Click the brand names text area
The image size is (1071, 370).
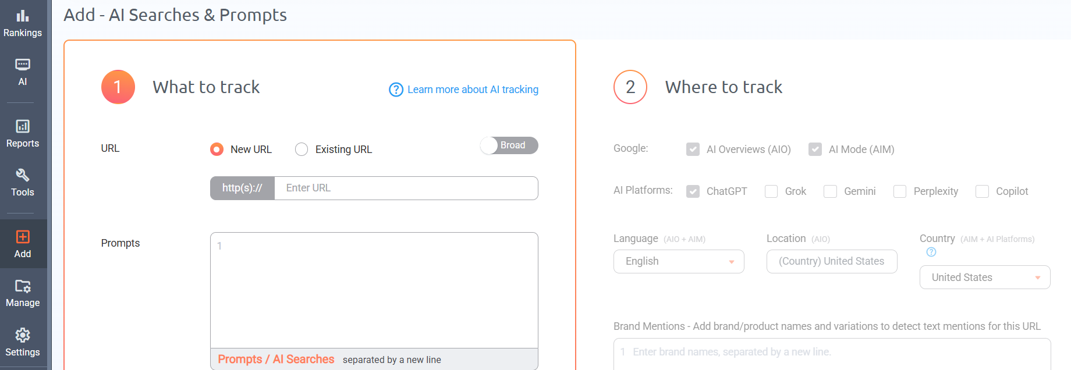(x=832, y=354)
